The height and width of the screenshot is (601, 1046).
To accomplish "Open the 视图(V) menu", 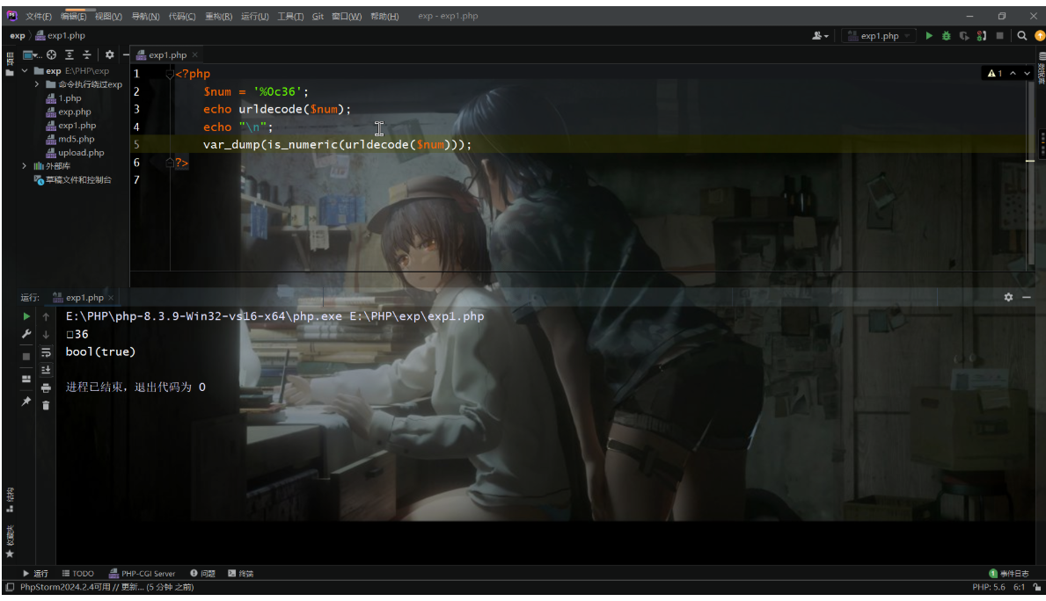I will 108,16.
